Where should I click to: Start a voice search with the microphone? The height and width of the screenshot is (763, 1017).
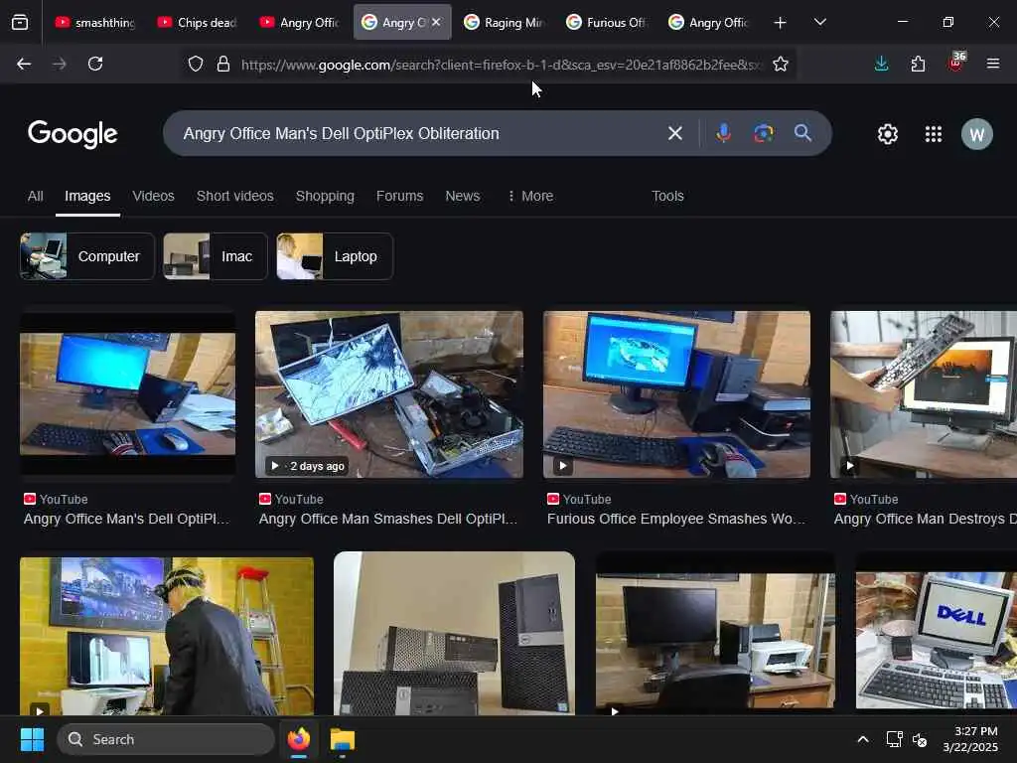click(x=723, y=134)
